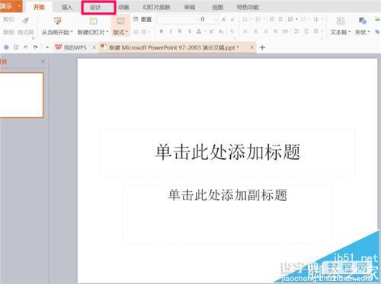Viewport: 381px width, 284px height.
Task: Click the 复制 copy button
Action: 8,32
